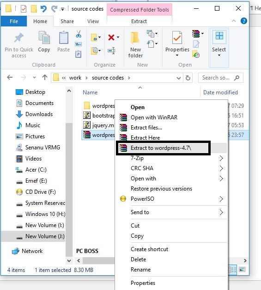Sort by the Date modified column header
The width and height of the screenshot is (261, 290).
point(220,93)
